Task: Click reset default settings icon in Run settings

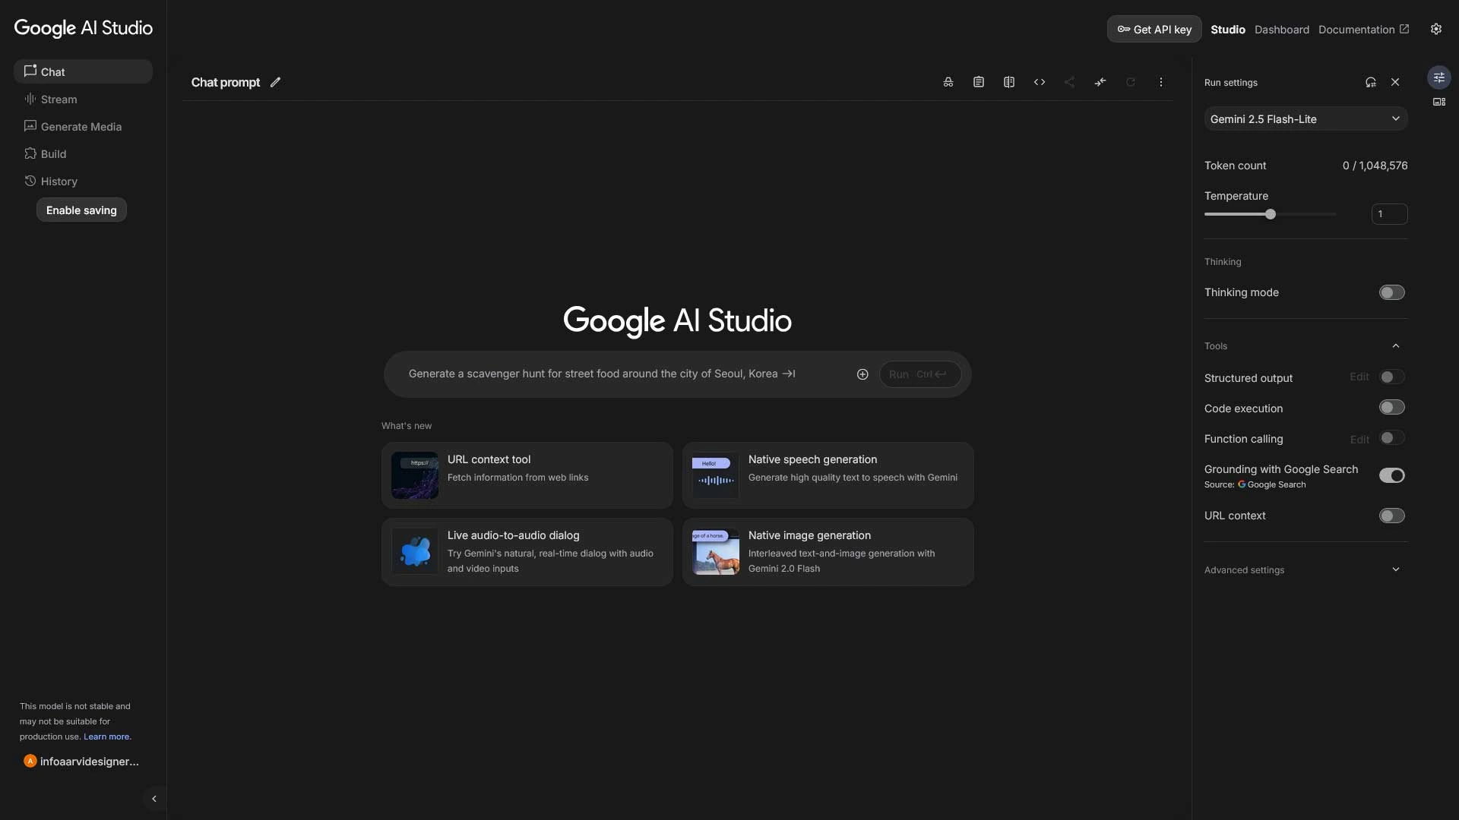Action: coord(1370,82)
